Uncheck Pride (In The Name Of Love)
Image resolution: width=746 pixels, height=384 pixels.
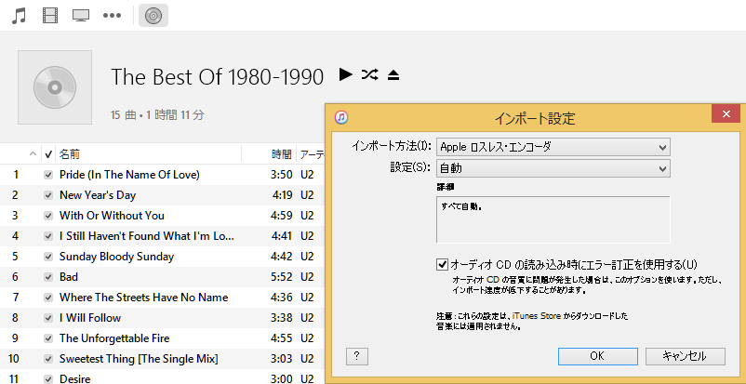(48, 175)
